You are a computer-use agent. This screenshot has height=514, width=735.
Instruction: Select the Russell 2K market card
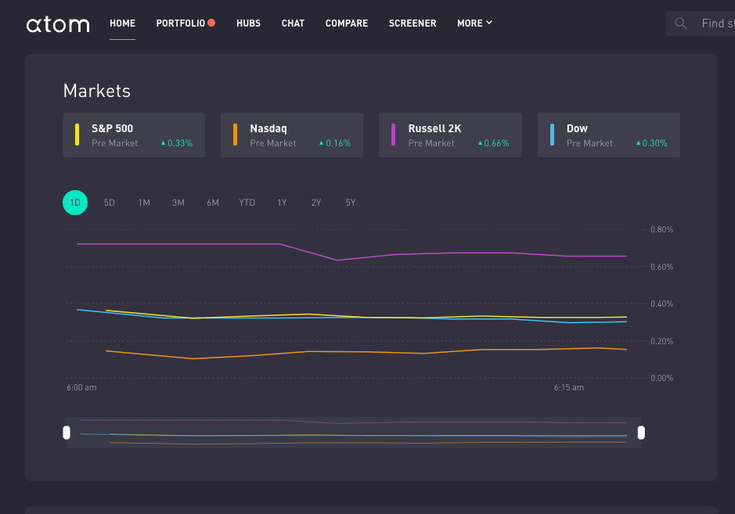coord(450,135)
